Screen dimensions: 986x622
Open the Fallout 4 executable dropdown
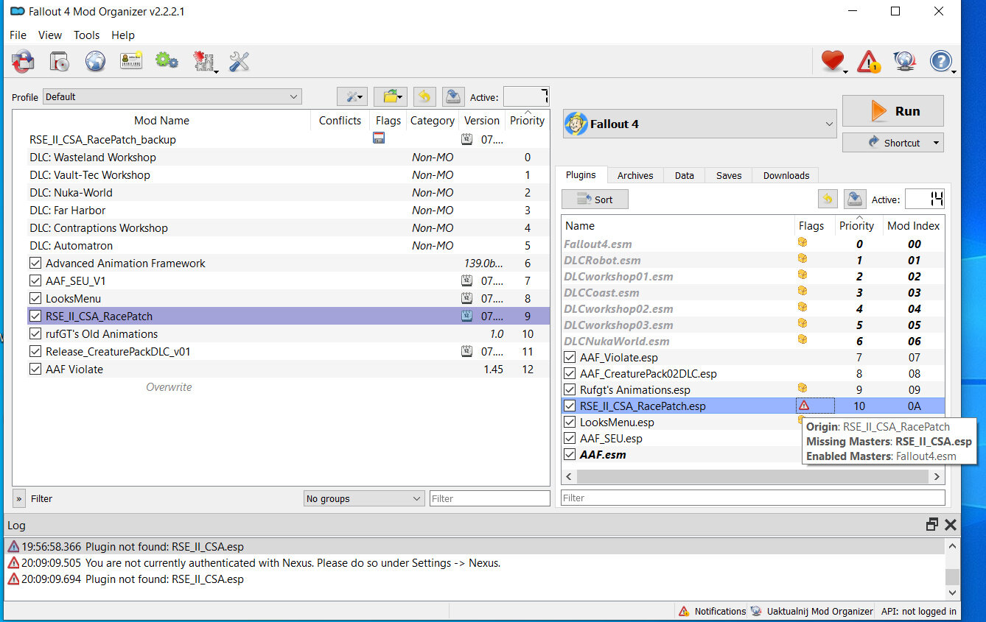[700, 124]
